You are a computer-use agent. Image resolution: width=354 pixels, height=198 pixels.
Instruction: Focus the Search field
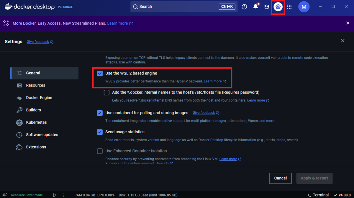point(184,6)
